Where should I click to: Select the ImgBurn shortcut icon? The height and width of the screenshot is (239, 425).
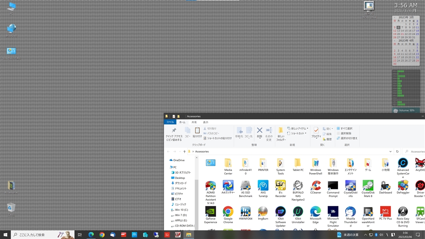(x=263, y=212)
